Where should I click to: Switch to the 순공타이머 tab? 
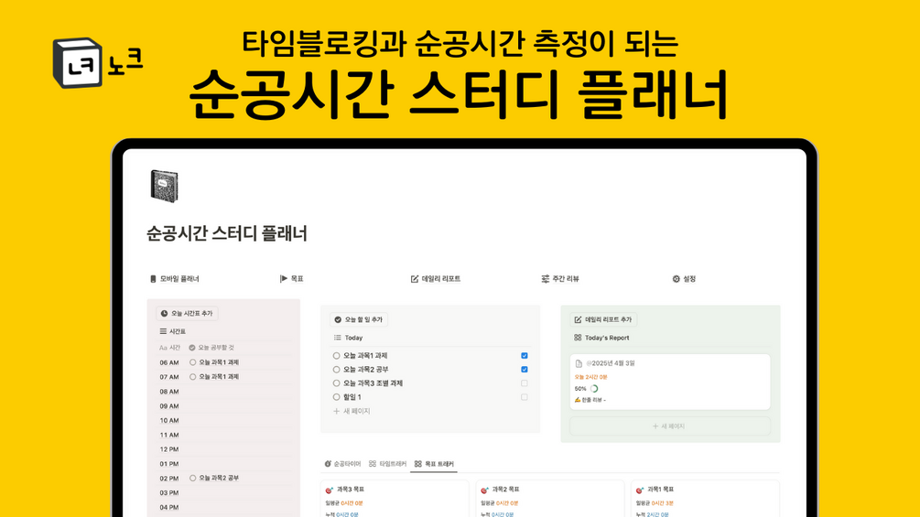[342, 464]
